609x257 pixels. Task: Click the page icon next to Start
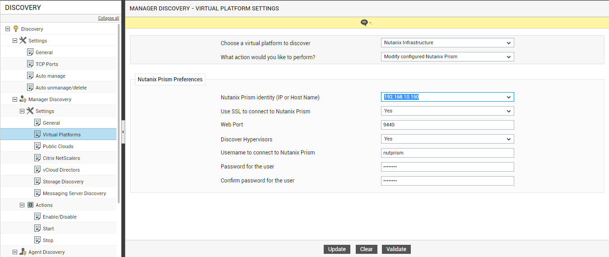37,228
